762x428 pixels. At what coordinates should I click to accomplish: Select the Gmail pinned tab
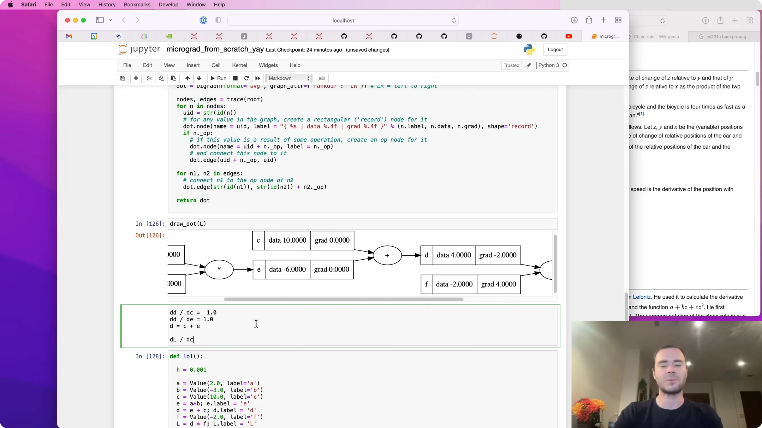(69, 36)
